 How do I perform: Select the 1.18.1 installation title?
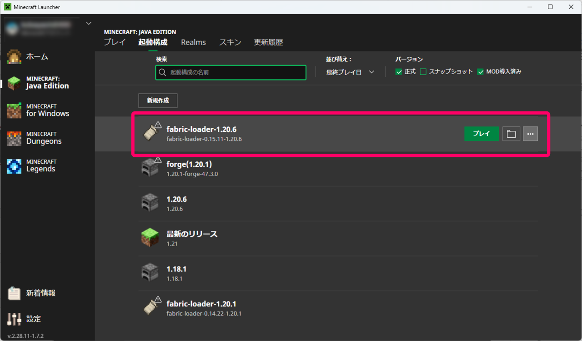pyautogui.click(x=176, y=269)
